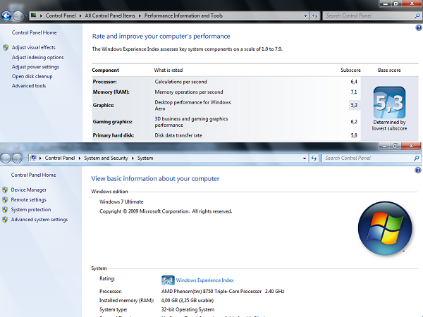Click Control Panel breadcrumb in System window

(x=60, y=158)
